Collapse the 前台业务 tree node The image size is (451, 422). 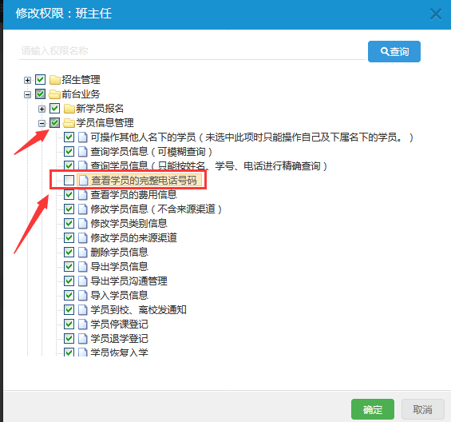pos(27,94)
